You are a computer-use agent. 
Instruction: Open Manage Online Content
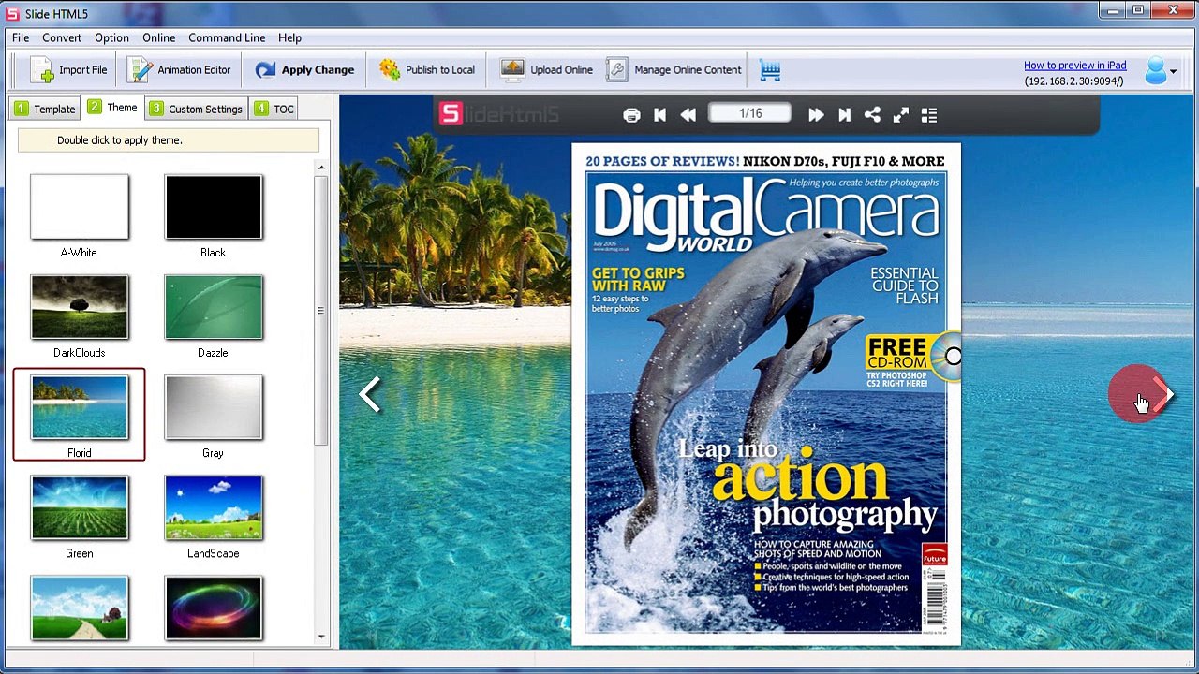tap(674, 70)
